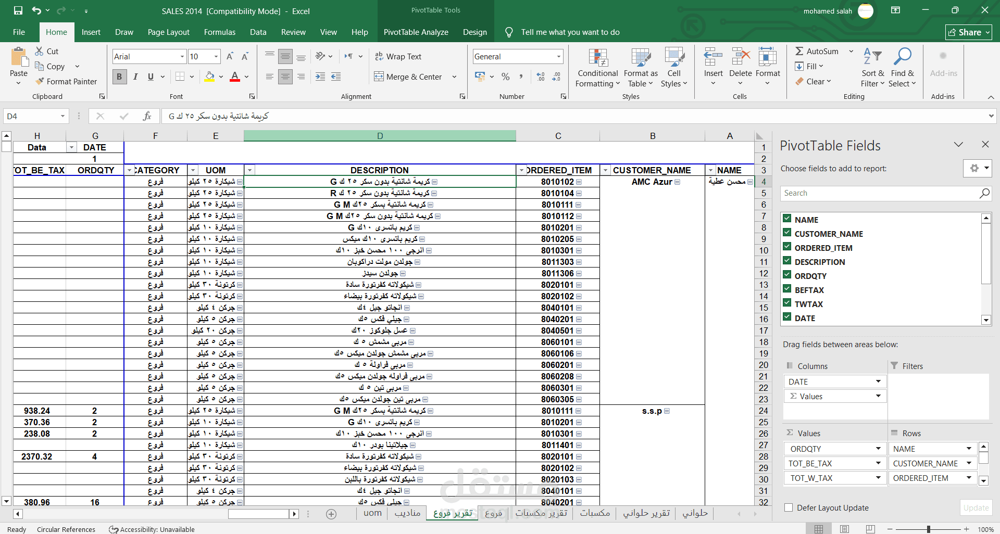Click Merge & Center button
This screenshot has width=1000, height=534.
pyautogui.click(x=408, y=77)
